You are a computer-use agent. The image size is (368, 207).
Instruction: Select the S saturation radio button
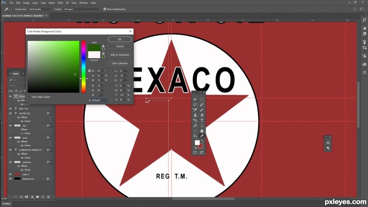[89, 76]
